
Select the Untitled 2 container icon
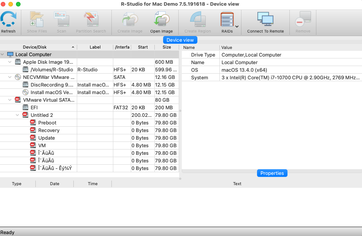pyautogui.click(x=25, y=115)
